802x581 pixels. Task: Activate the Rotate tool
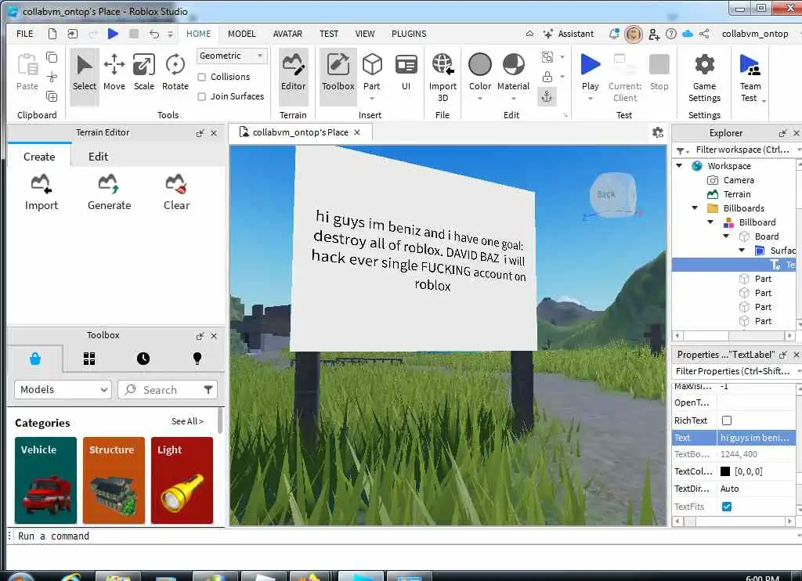(x=175, y=73)
